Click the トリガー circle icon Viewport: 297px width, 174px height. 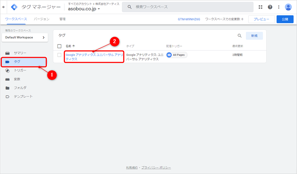coord(7,70)
